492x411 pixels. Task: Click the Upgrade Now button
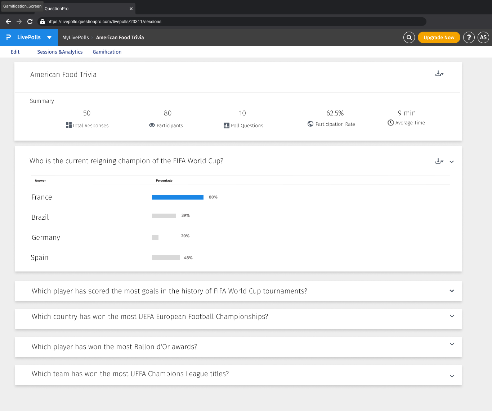click(439, 37)
